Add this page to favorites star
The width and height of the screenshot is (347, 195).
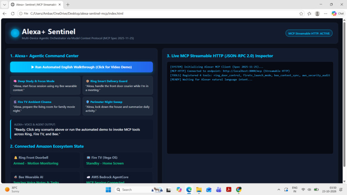(301, 14)
